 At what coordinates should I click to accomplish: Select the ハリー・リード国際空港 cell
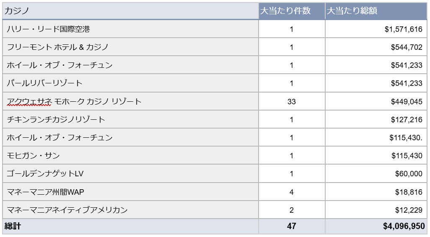[x=48, y=29]
